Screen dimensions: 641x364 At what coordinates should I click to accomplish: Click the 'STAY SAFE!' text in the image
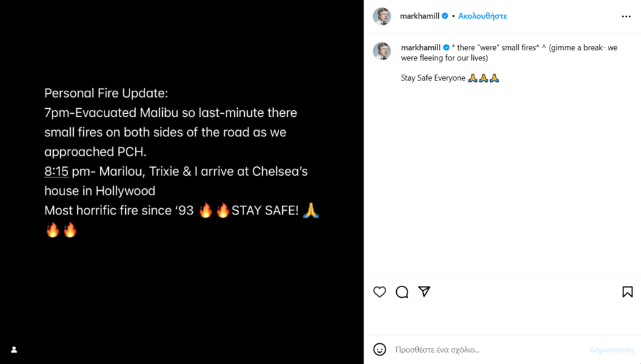264,211
